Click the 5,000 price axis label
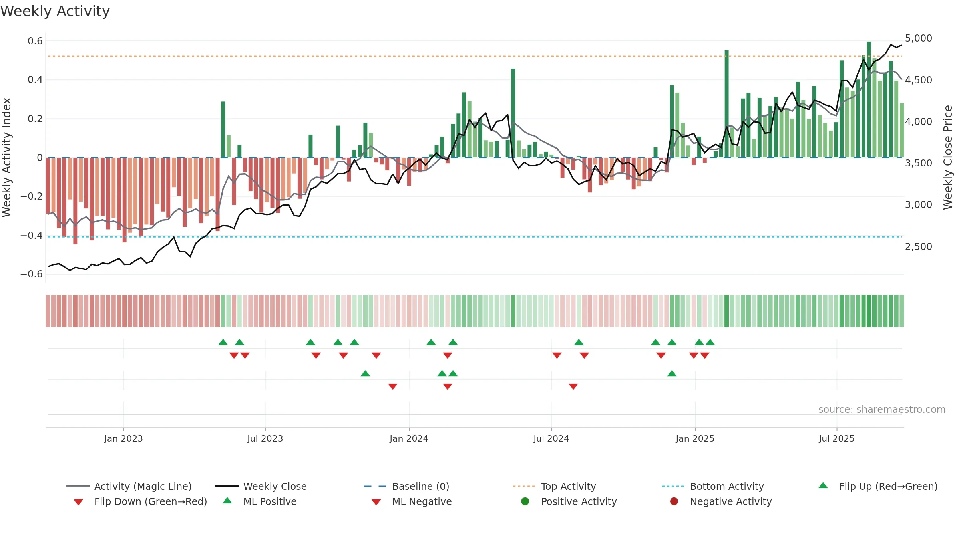The width and height of the screenshot is (959, 539). (918, 38)
